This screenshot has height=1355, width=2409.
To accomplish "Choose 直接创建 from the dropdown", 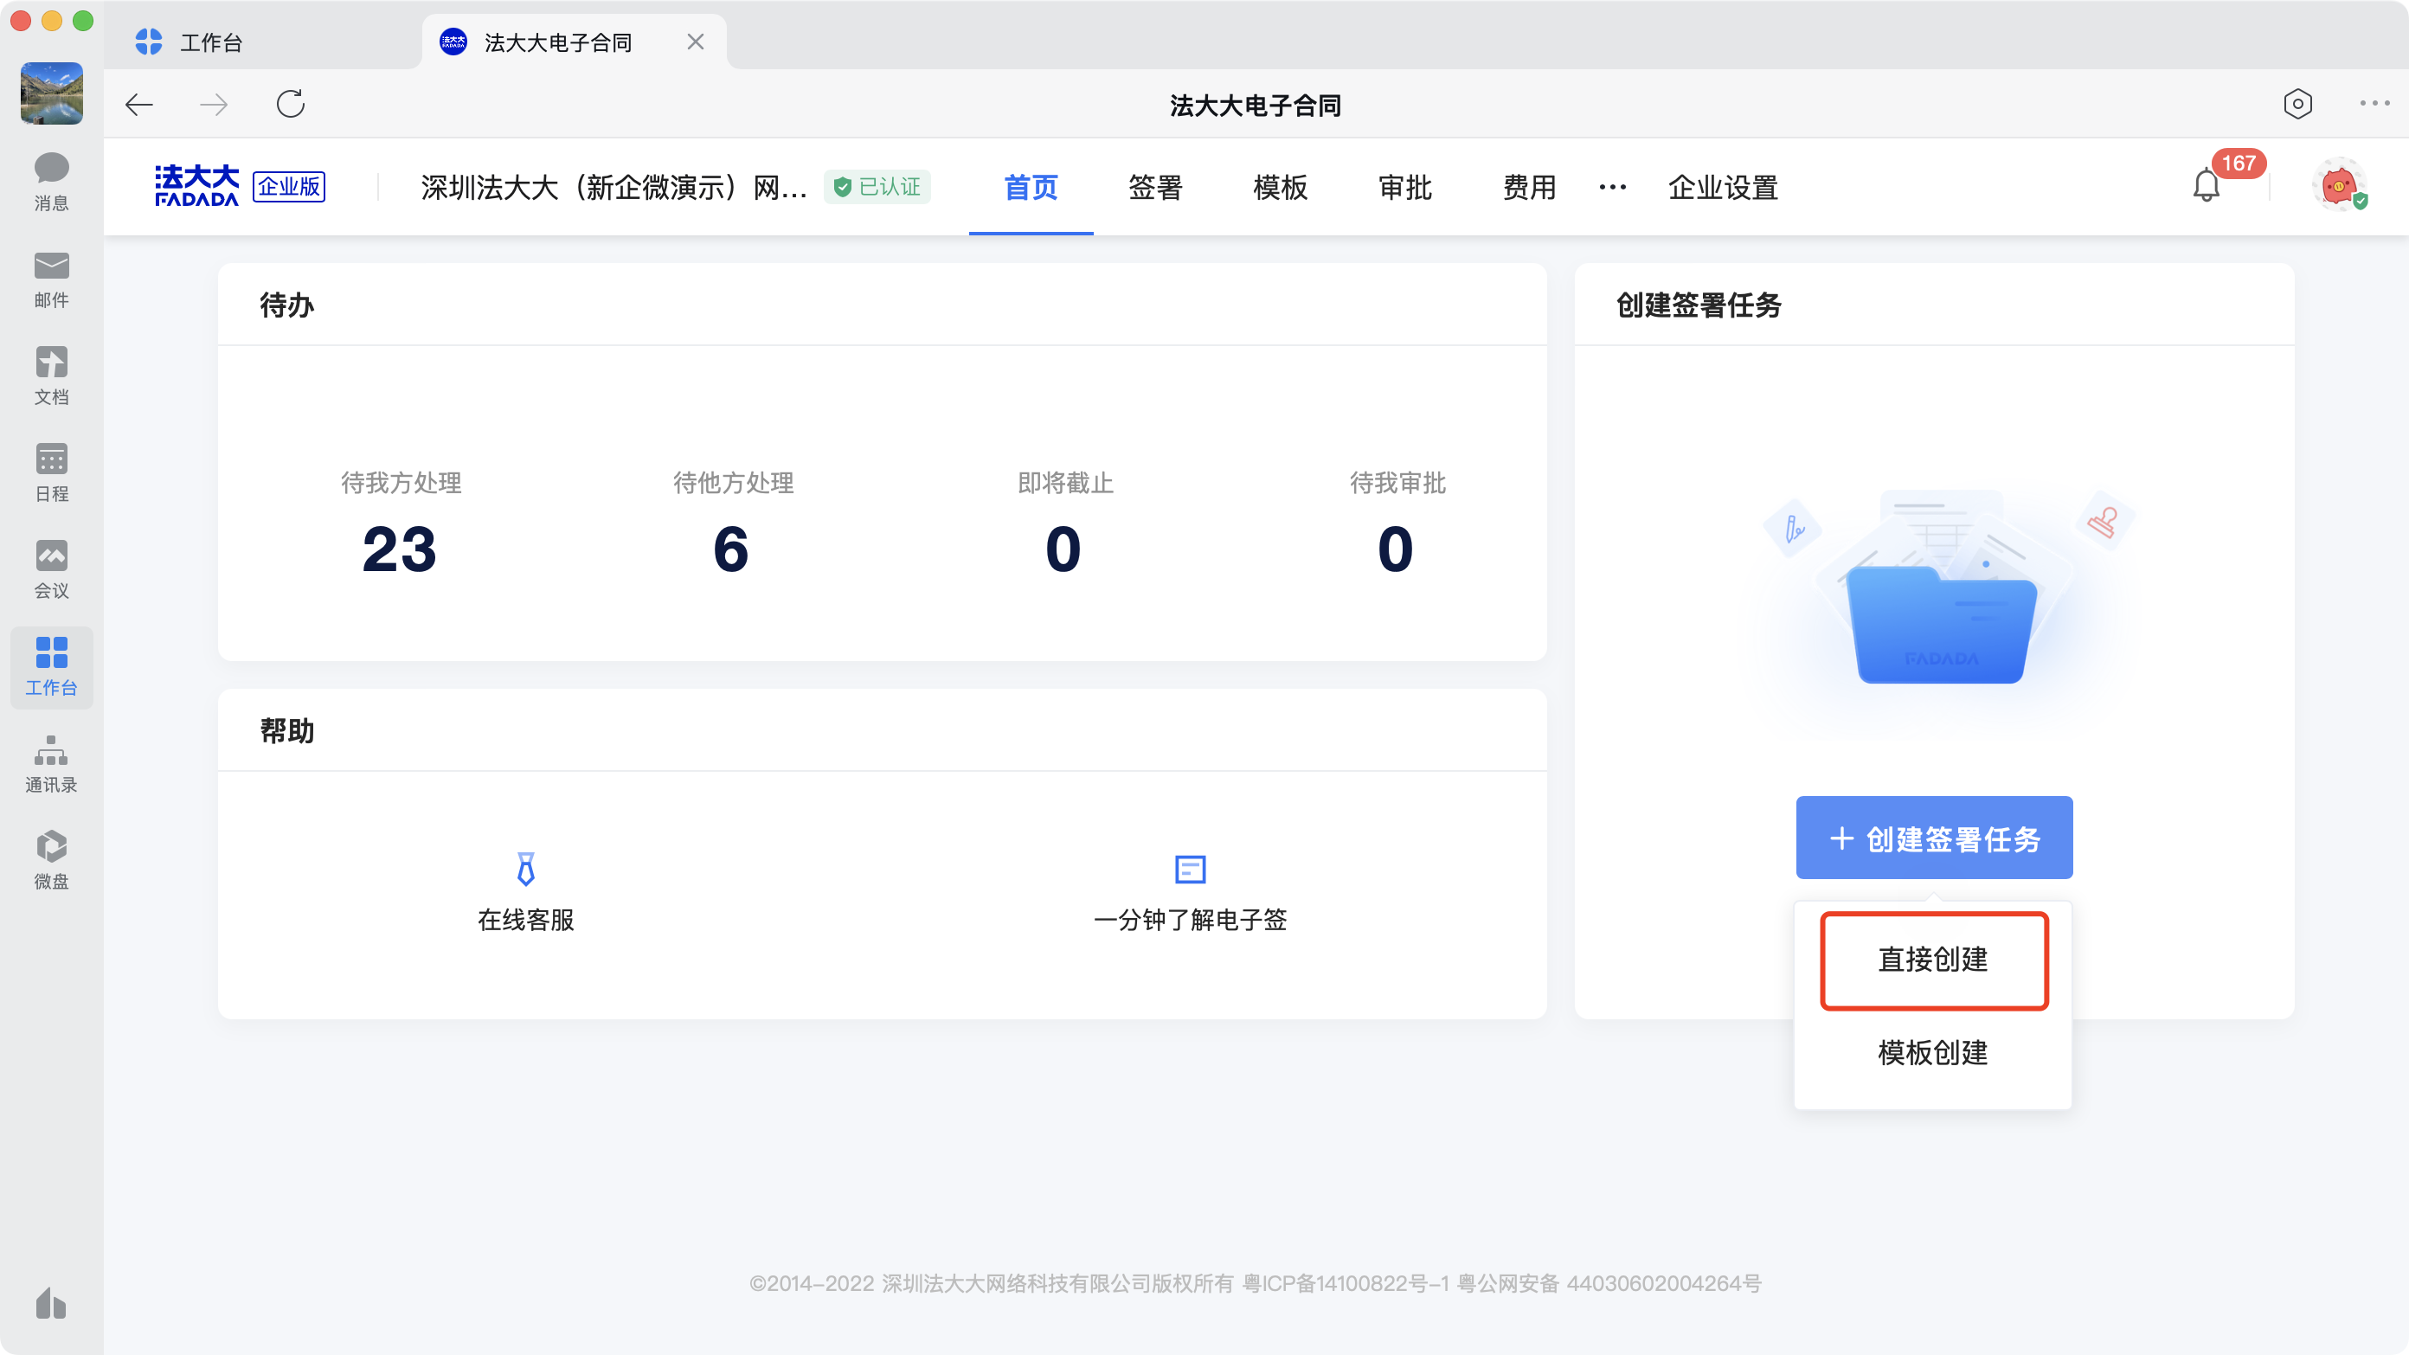I will pyautogui.click(x=1934, y=960).
